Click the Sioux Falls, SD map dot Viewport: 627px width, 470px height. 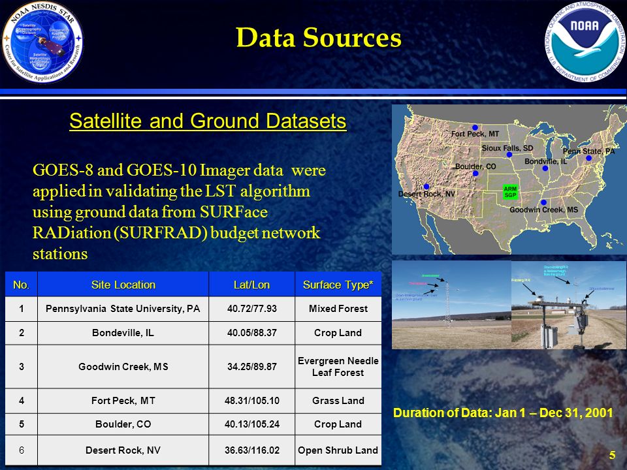(509, 155)
